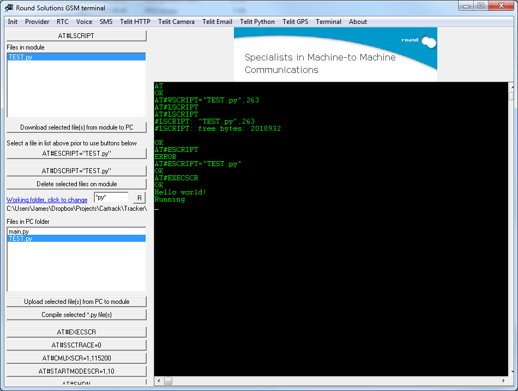Screen dimensions: 518x391
Task: Click Compile selected *.py file(s)
Action: pos(76,315)
